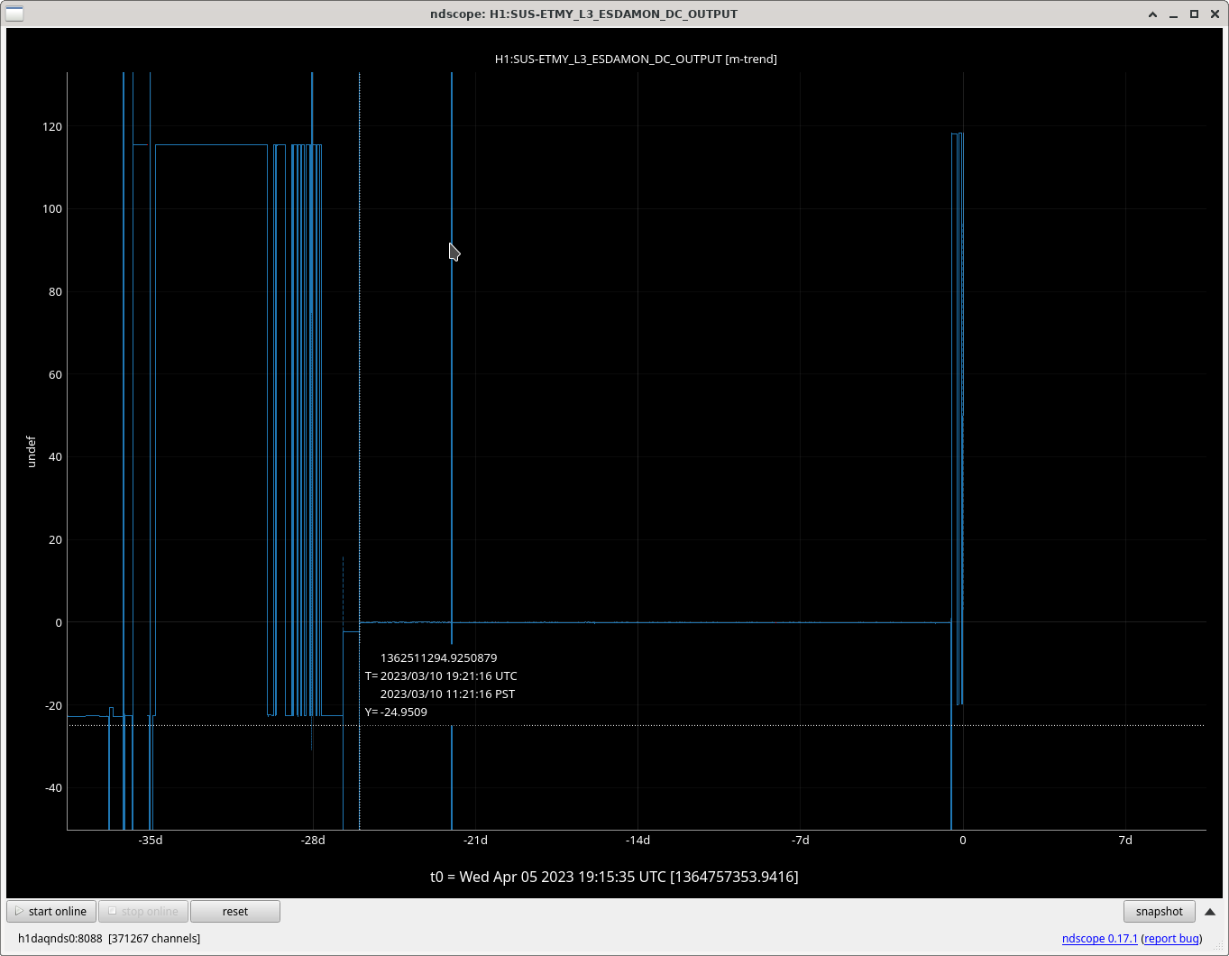Maximize the ndscope window
Image resolution: width=1229 pixels, height=956 pixels.
tap(1194, 14)
